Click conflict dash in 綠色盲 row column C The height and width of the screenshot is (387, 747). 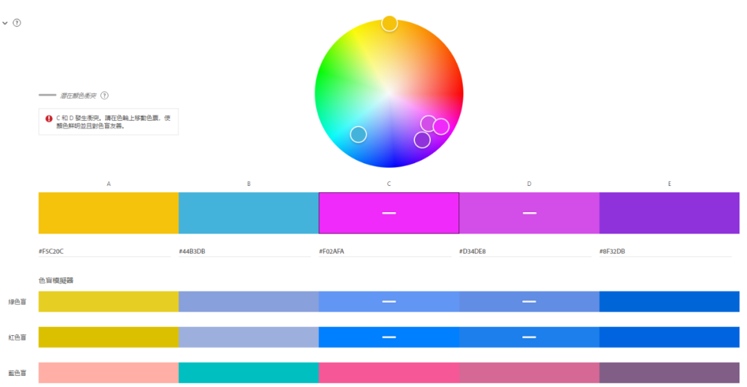tap(389, 301)
